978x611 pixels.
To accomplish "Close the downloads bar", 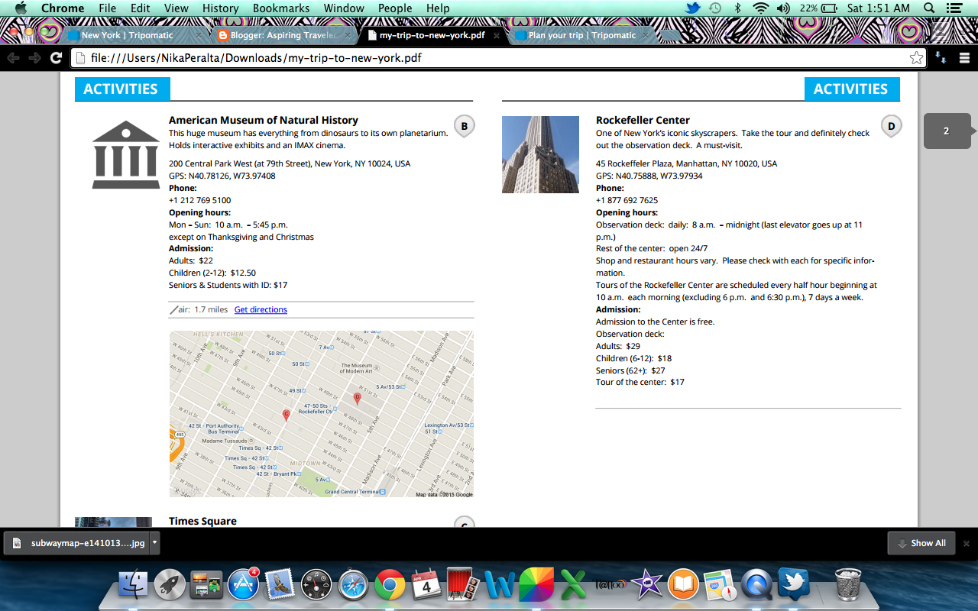I will (x=967, y=543).
